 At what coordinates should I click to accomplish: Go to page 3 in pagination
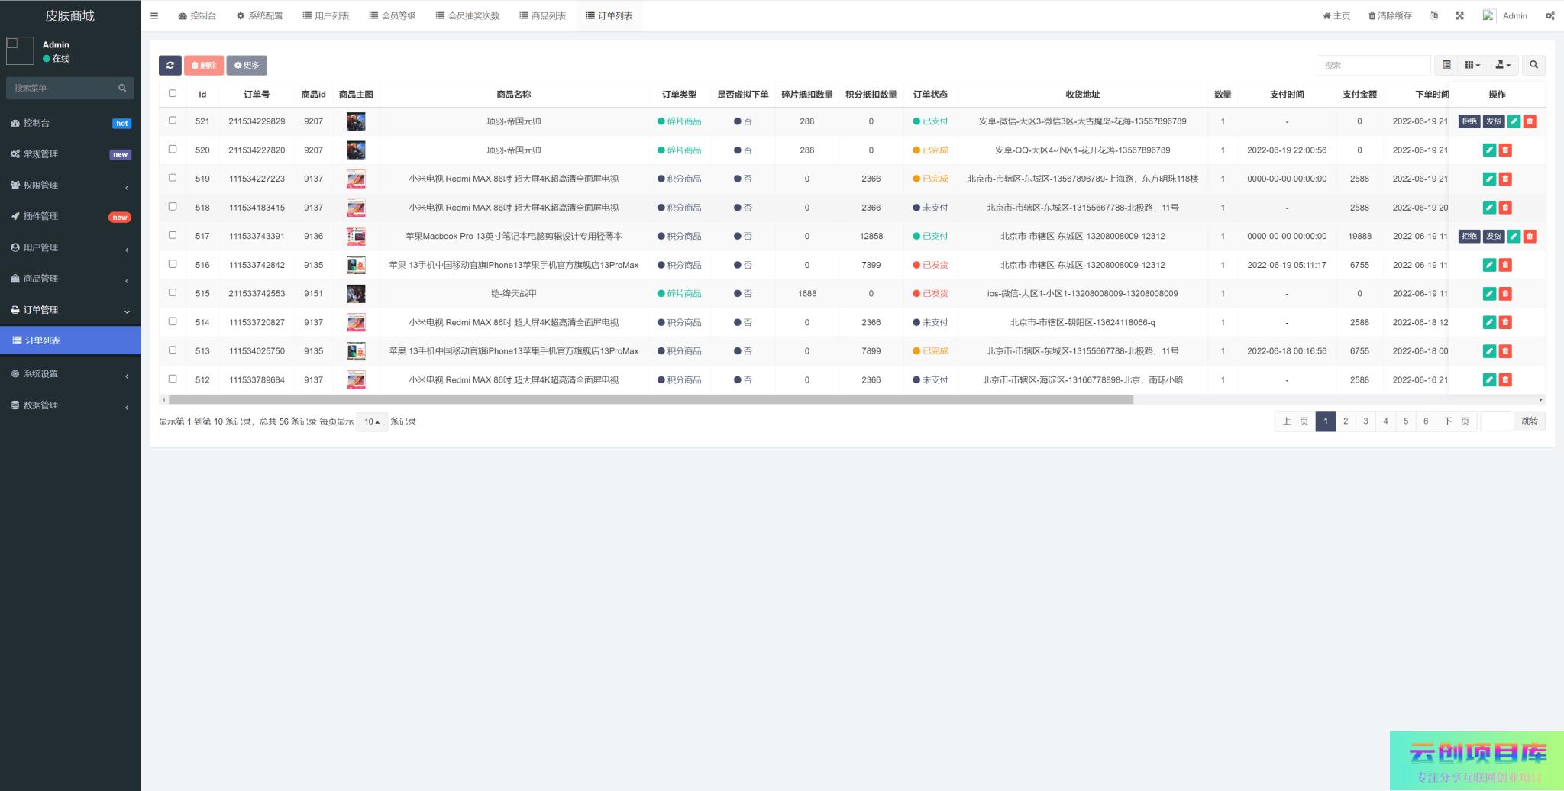1365,421
